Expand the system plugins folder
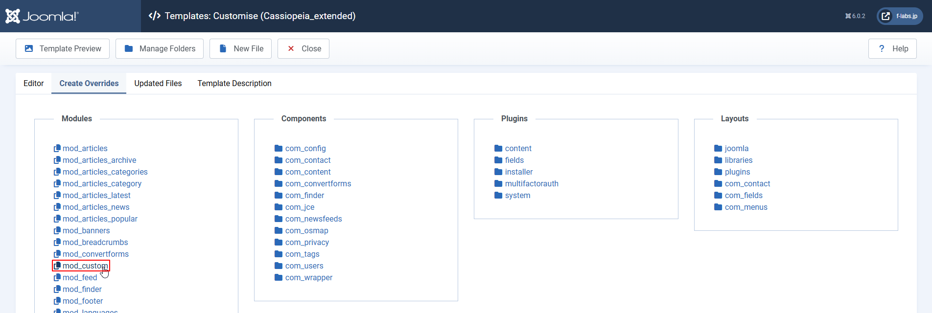932x313 pixels. pyautogui.click(x=517, y=195)
